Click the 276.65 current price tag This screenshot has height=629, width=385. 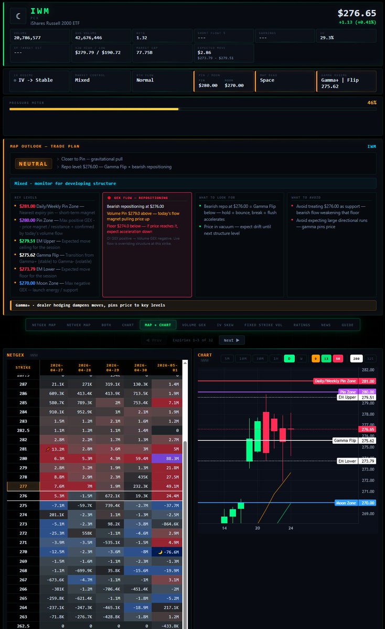pyautogui.click(x=368, y=429)
